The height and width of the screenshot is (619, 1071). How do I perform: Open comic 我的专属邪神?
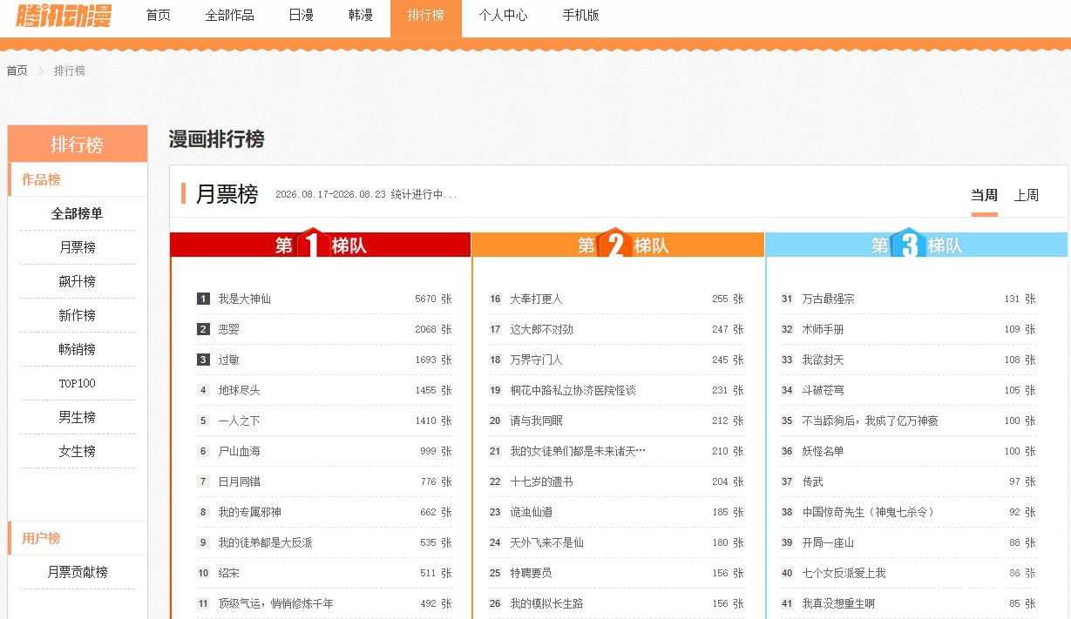point(250,512)
